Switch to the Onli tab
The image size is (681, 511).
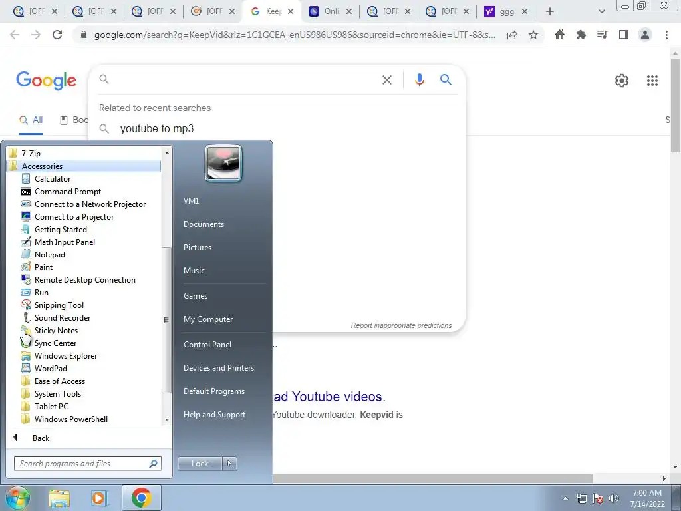pos(330,11)
